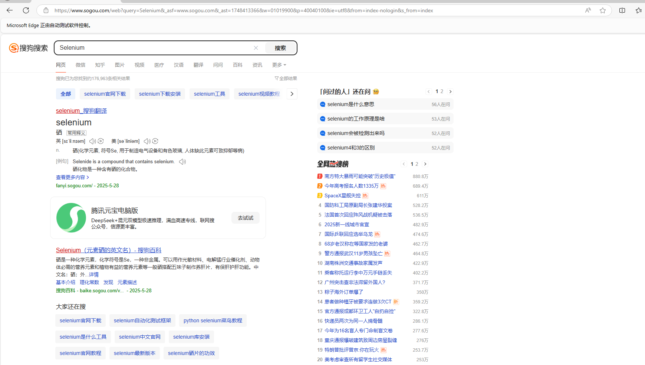Click related search selenium最新版本
The width and height of the screenshot is (645, 365).
click(135, 353)
